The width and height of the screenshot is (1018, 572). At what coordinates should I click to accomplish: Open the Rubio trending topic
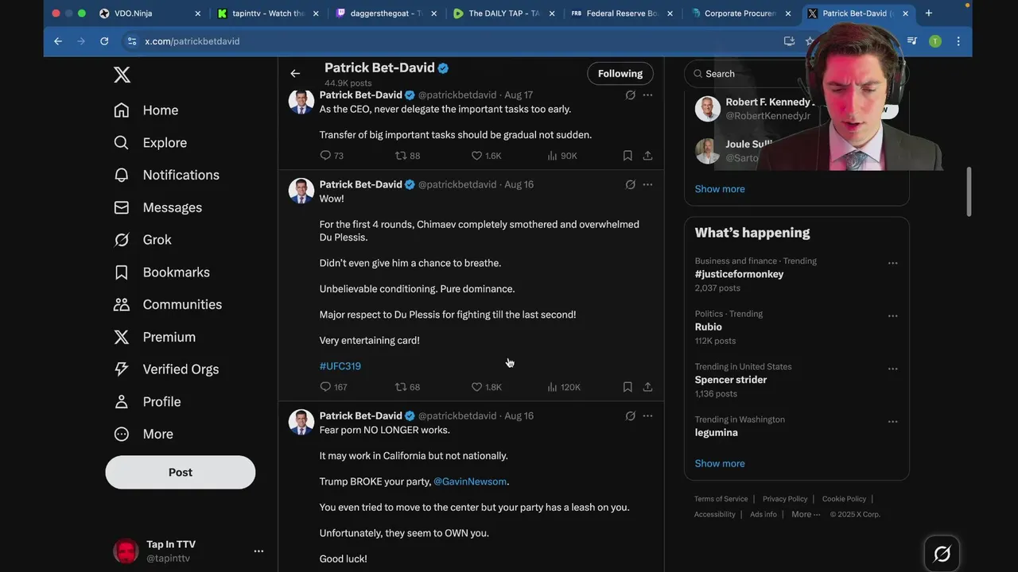(708, 327)
